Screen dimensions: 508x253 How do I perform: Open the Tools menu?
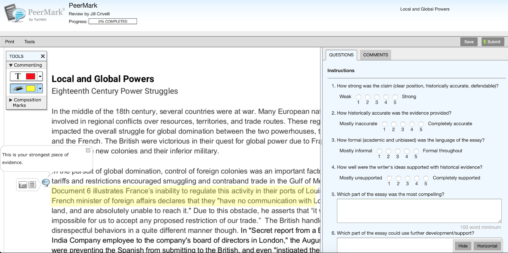tap(30, 42)
